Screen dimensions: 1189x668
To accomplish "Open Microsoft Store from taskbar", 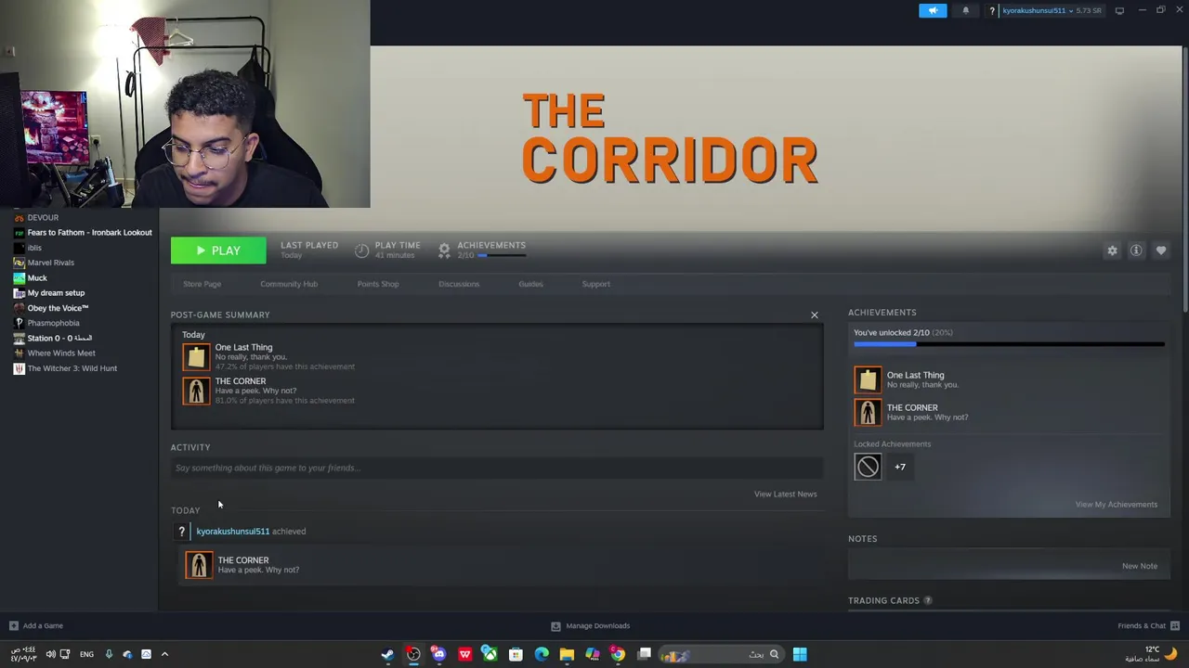I will click(516, 654).
